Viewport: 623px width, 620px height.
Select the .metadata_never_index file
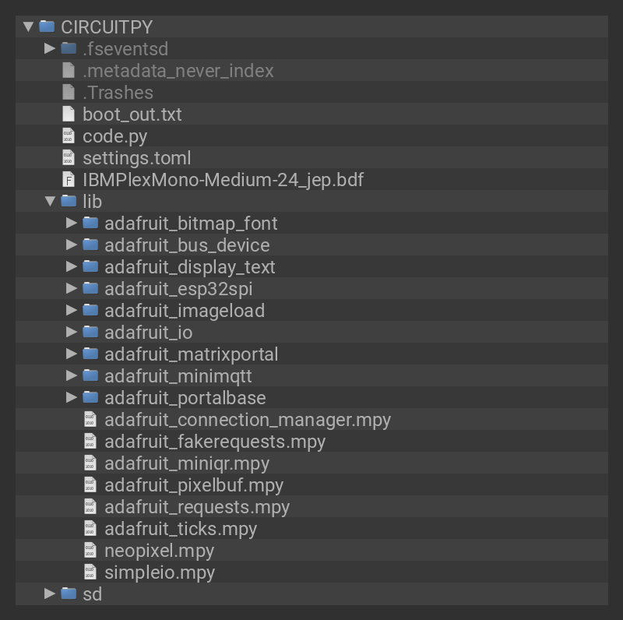(x=178, y=71)
